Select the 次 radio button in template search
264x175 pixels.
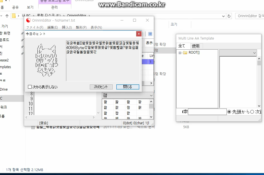252,112
